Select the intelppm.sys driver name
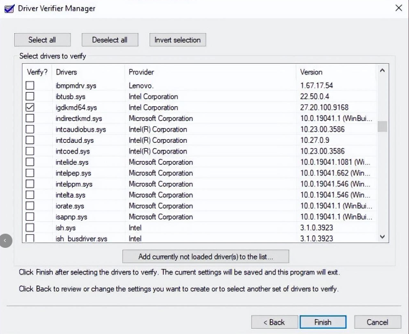The width and height of the screenshot is (409, 334). click(74, 184)
